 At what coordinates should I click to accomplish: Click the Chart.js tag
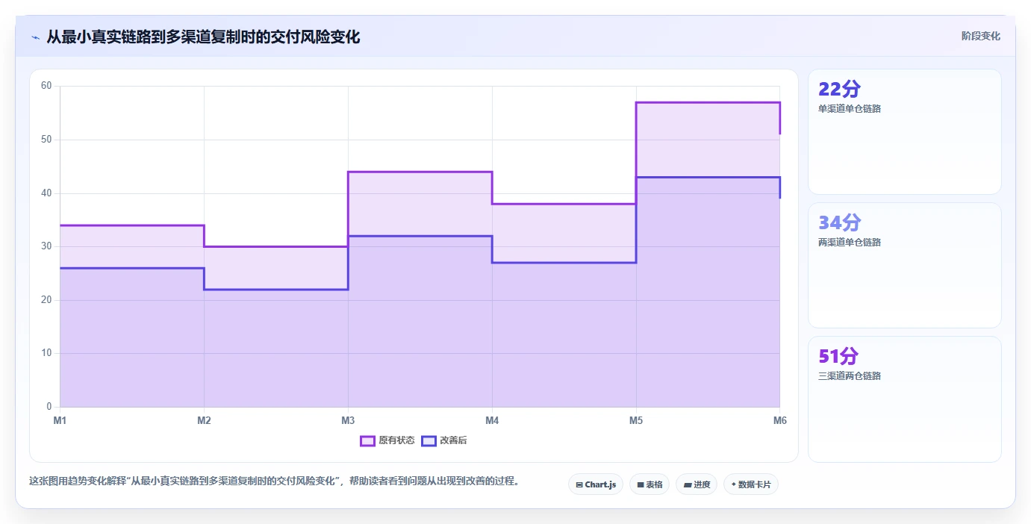(596, 484)
